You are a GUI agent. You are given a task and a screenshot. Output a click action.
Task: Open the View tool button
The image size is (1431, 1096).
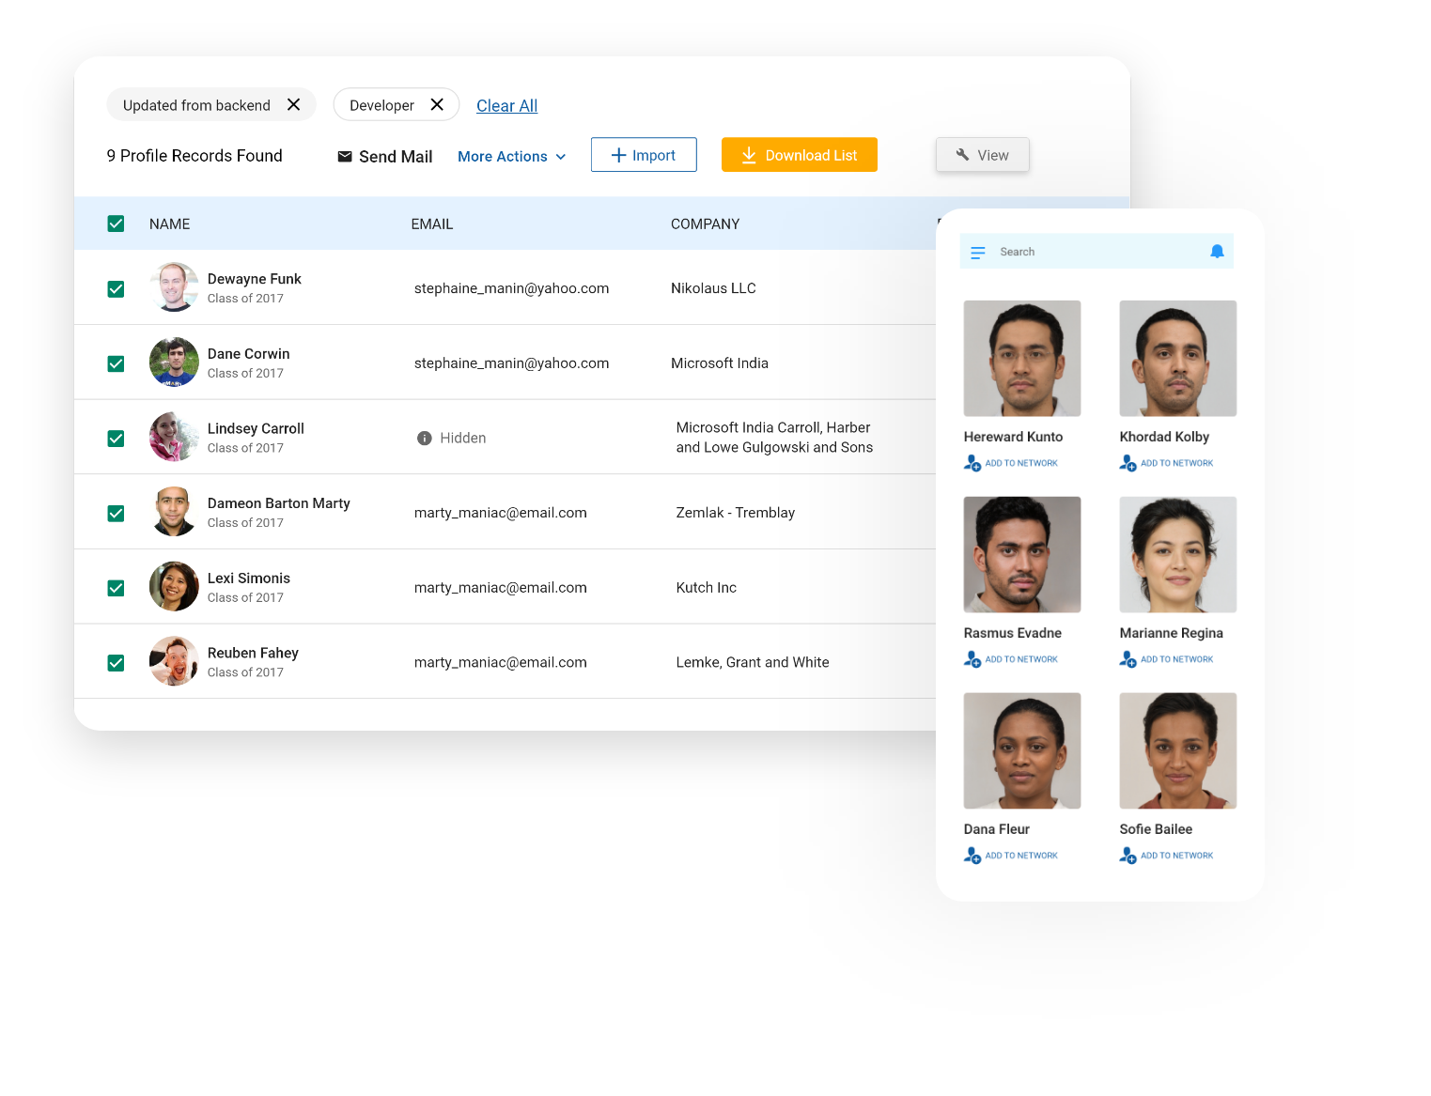982,155
